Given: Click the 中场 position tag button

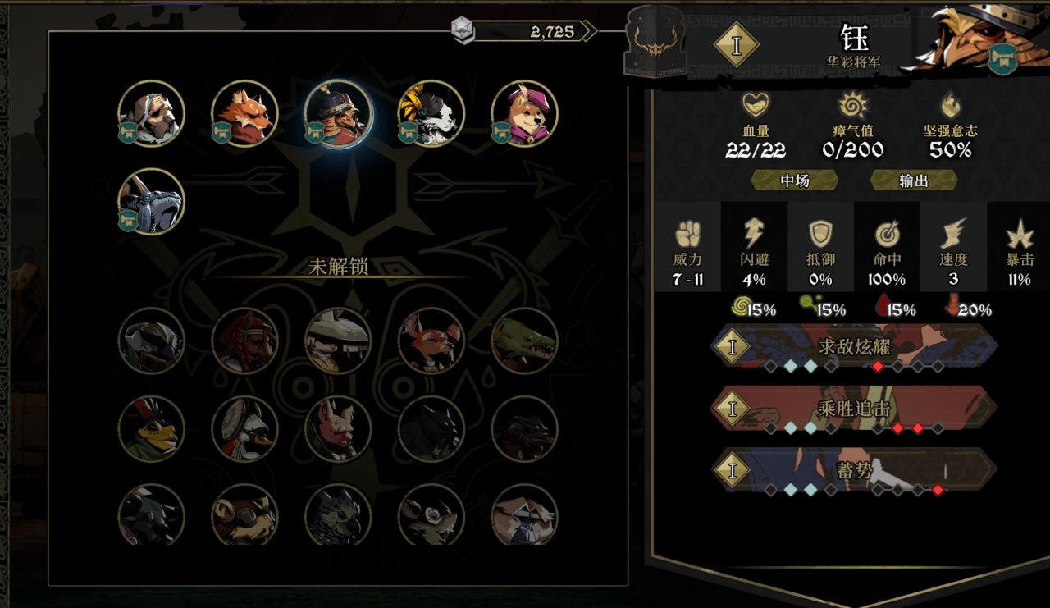Looking at the screenshot, I should point(795,181).
